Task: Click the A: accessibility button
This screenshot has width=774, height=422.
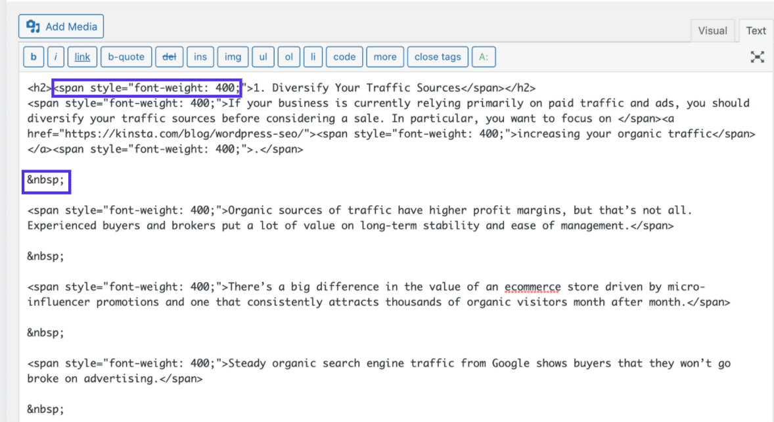Action: pyautogui.click(x=484, y=57)
